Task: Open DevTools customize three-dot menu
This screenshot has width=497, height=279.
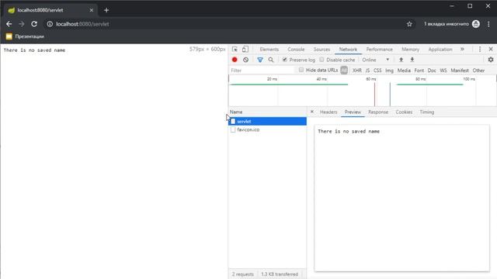Action: (480, 50)
